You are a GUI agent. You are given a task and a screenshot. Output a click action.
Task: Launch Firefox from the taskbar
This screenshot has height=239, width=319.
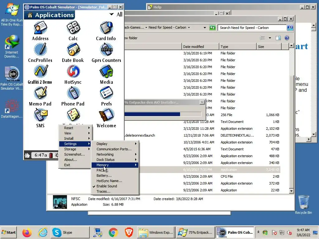(x=27, y=232)
